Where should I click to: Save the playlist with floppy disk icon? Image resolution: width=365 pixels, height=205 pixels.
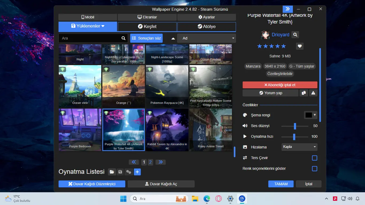pyautogui.click(x=120, y=172)
